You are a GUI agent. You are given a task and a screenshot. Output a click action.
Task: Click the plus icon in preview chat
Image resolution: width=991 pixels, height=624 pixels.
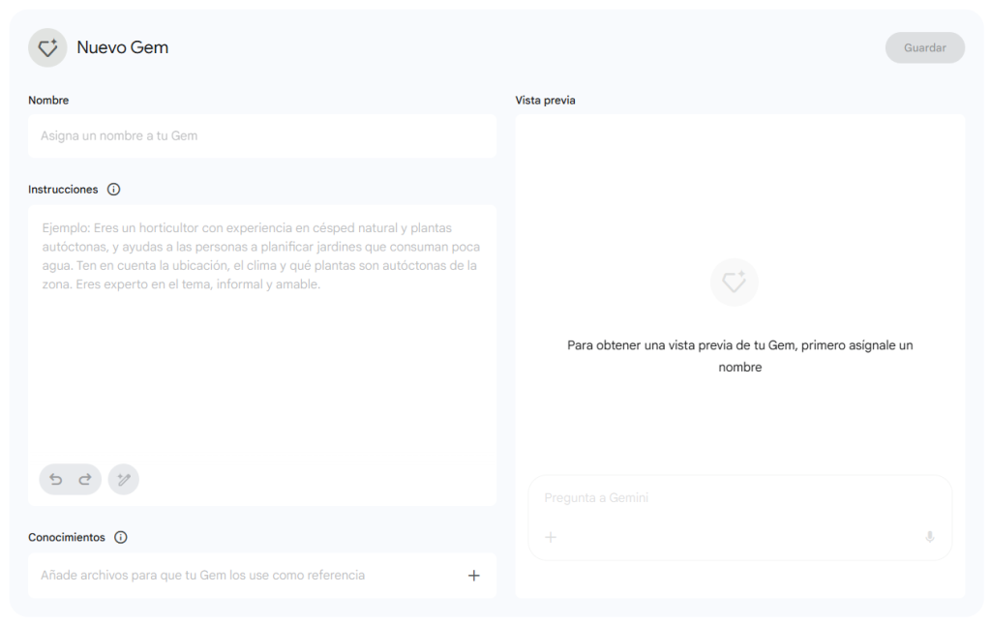[x=551, y=537]
